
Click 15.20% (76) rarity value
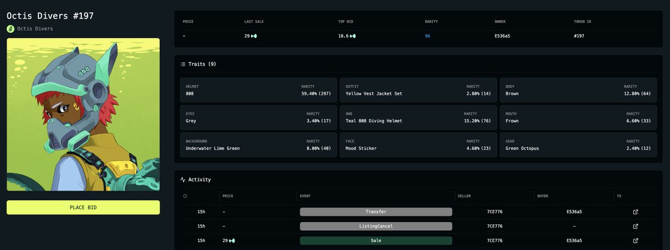tap(477, 121)
